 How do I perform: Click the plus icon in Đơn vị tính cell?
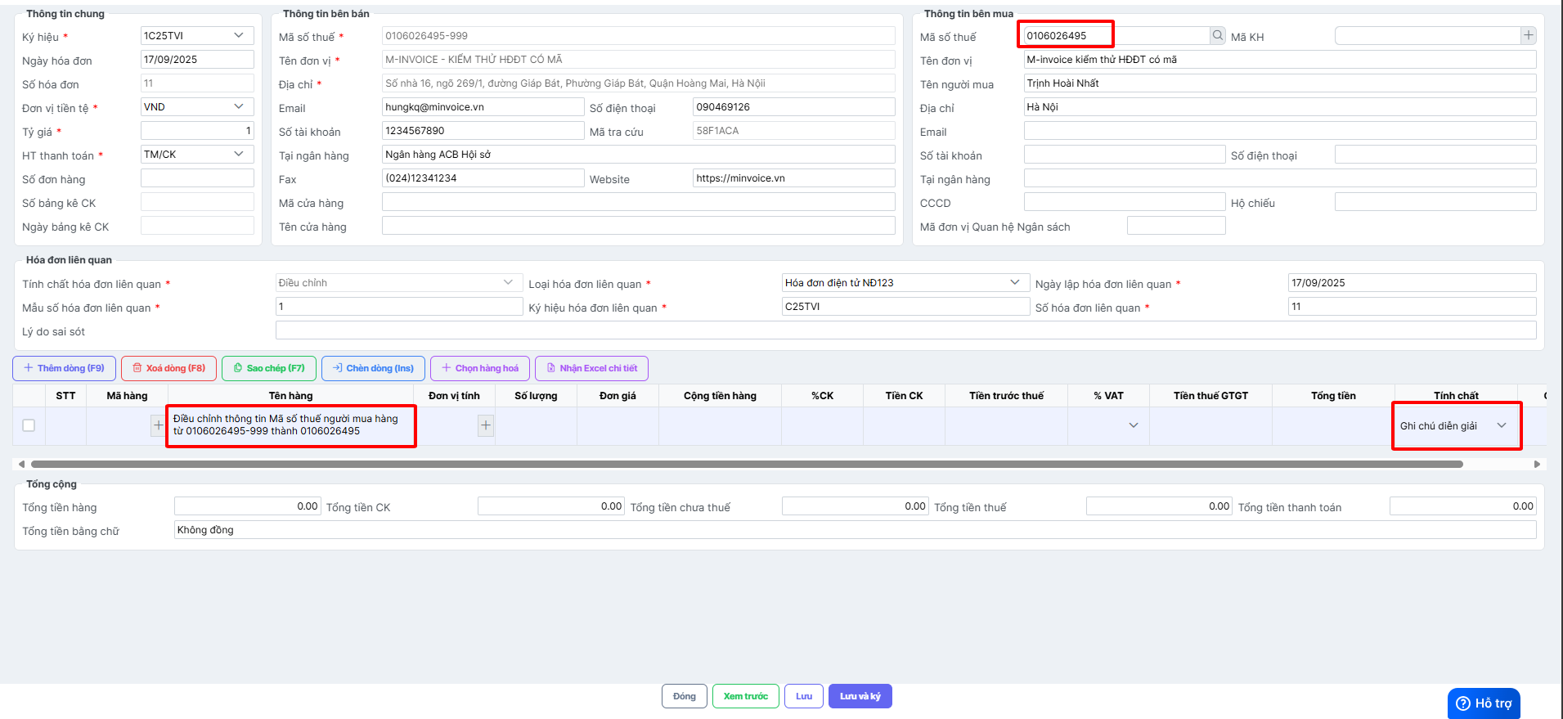coord(486,425)
